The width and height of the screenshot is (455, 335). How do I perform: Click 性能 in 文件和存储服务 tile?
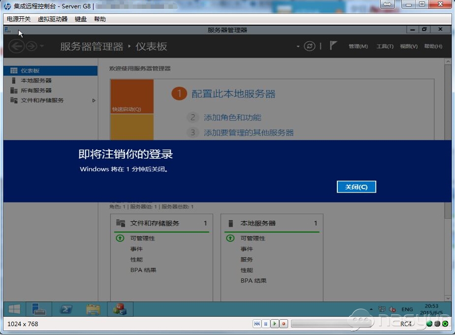click(136, 260)
